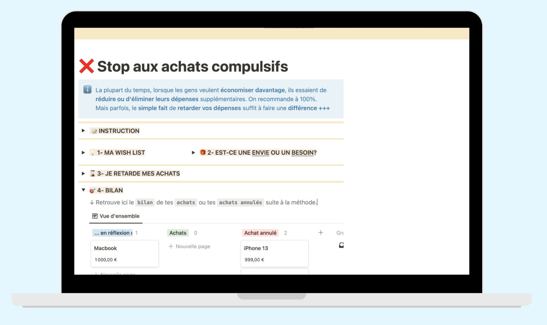This screenshot has height=325, width=547.
Task: Click the target emoji beside BILAN
Action: 93,190
